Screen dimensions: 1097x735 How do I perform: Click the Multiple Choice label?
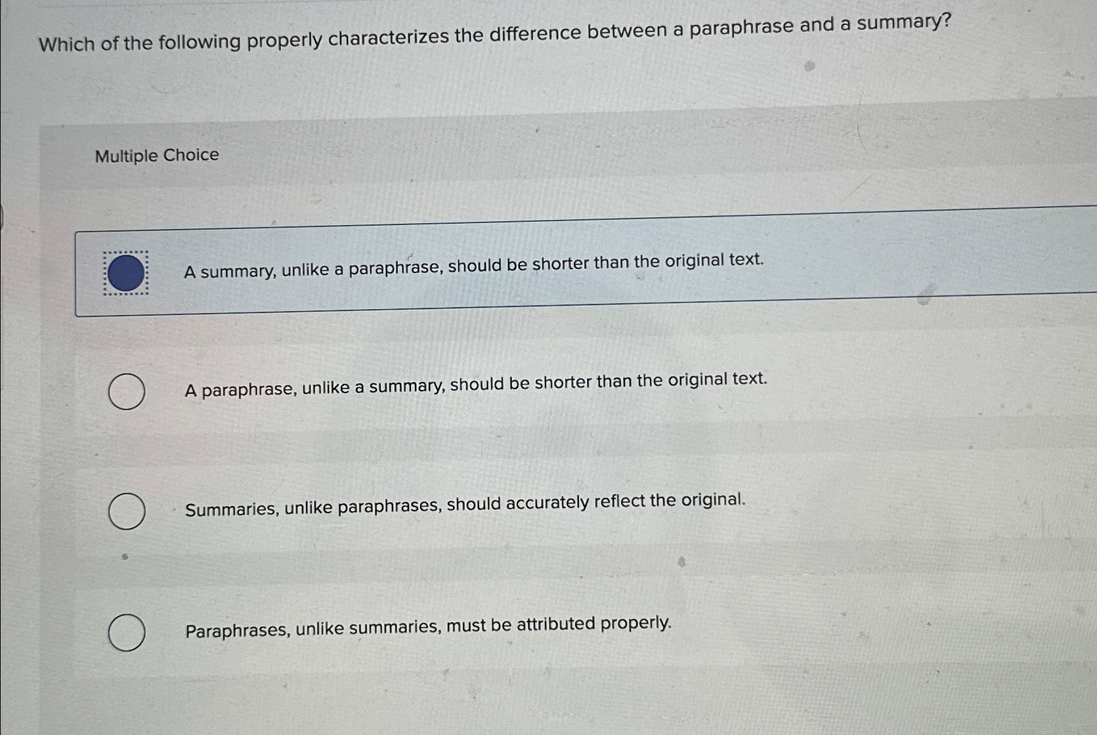[x=156, y=156]
